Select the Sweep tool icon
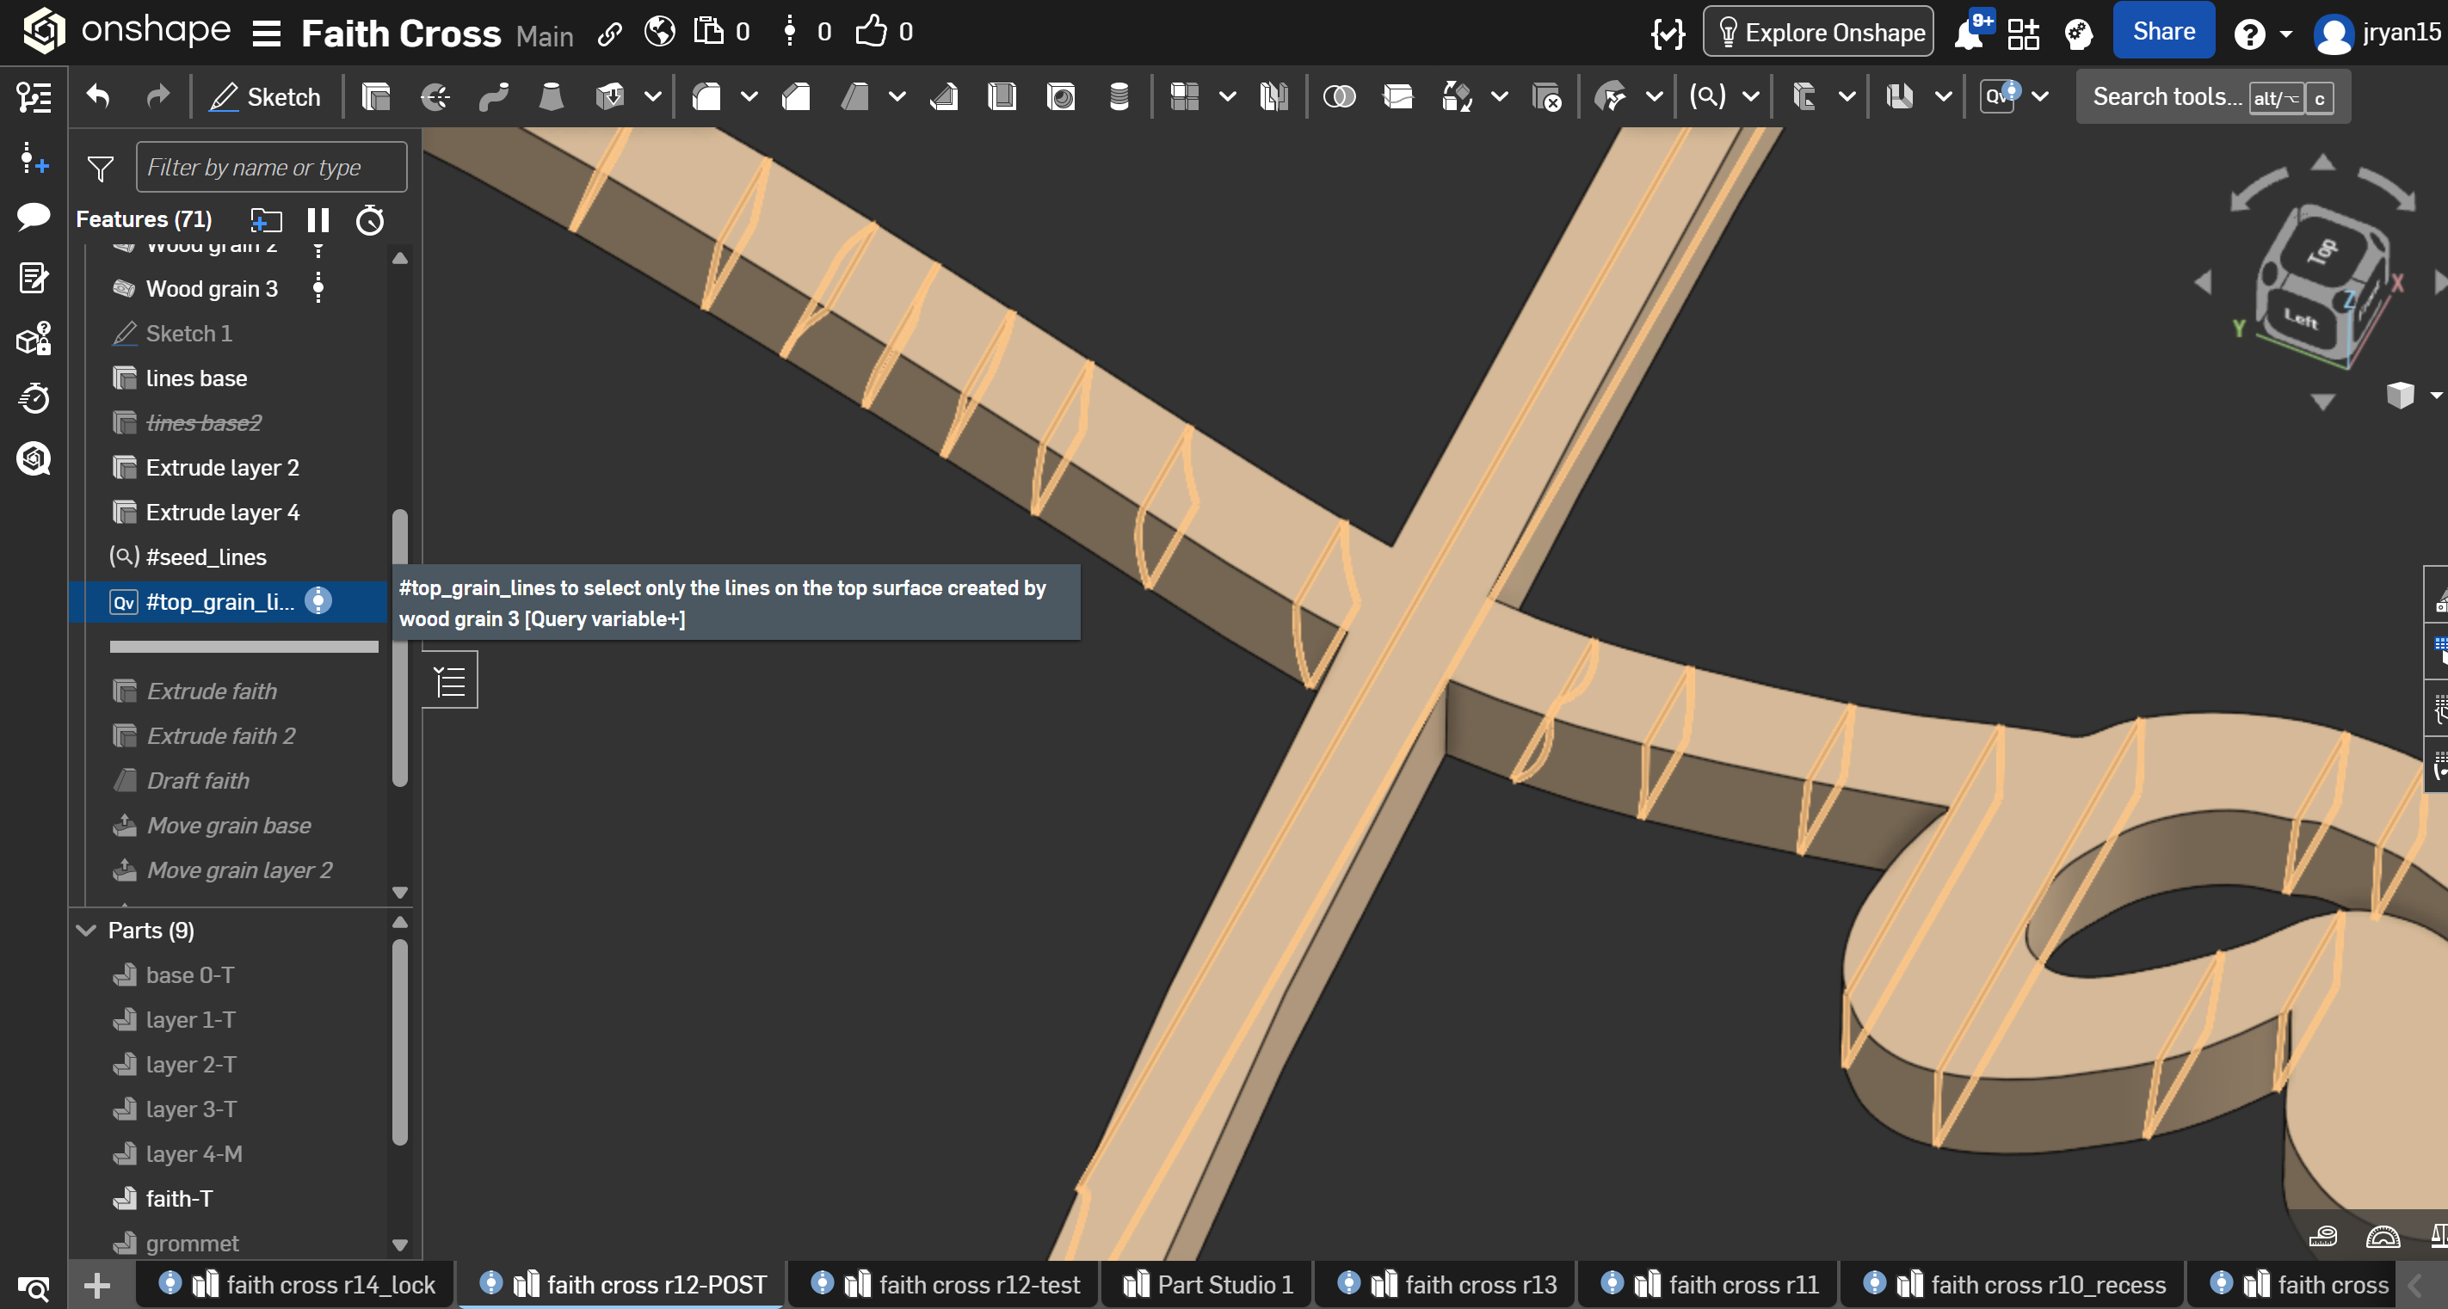 (493, 97)
